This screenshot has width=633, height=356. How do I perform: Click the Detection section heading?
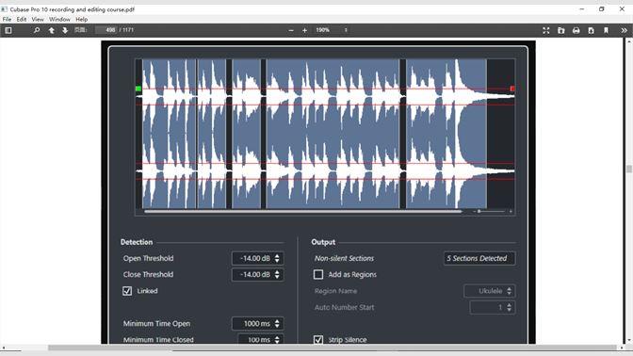137,242
